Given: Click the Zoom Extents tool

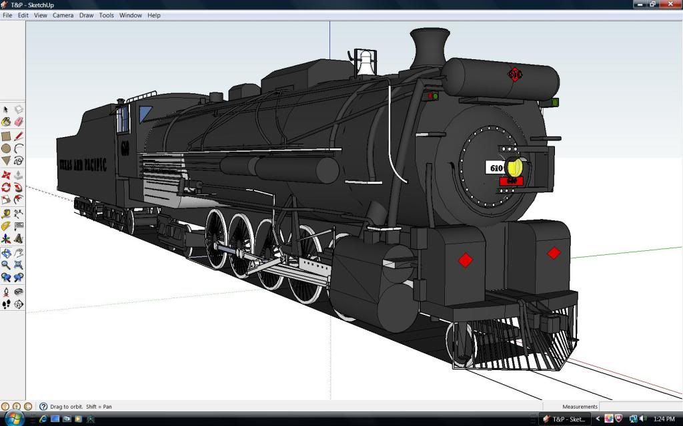Looking at the screenshot, I should pos(18,265).
